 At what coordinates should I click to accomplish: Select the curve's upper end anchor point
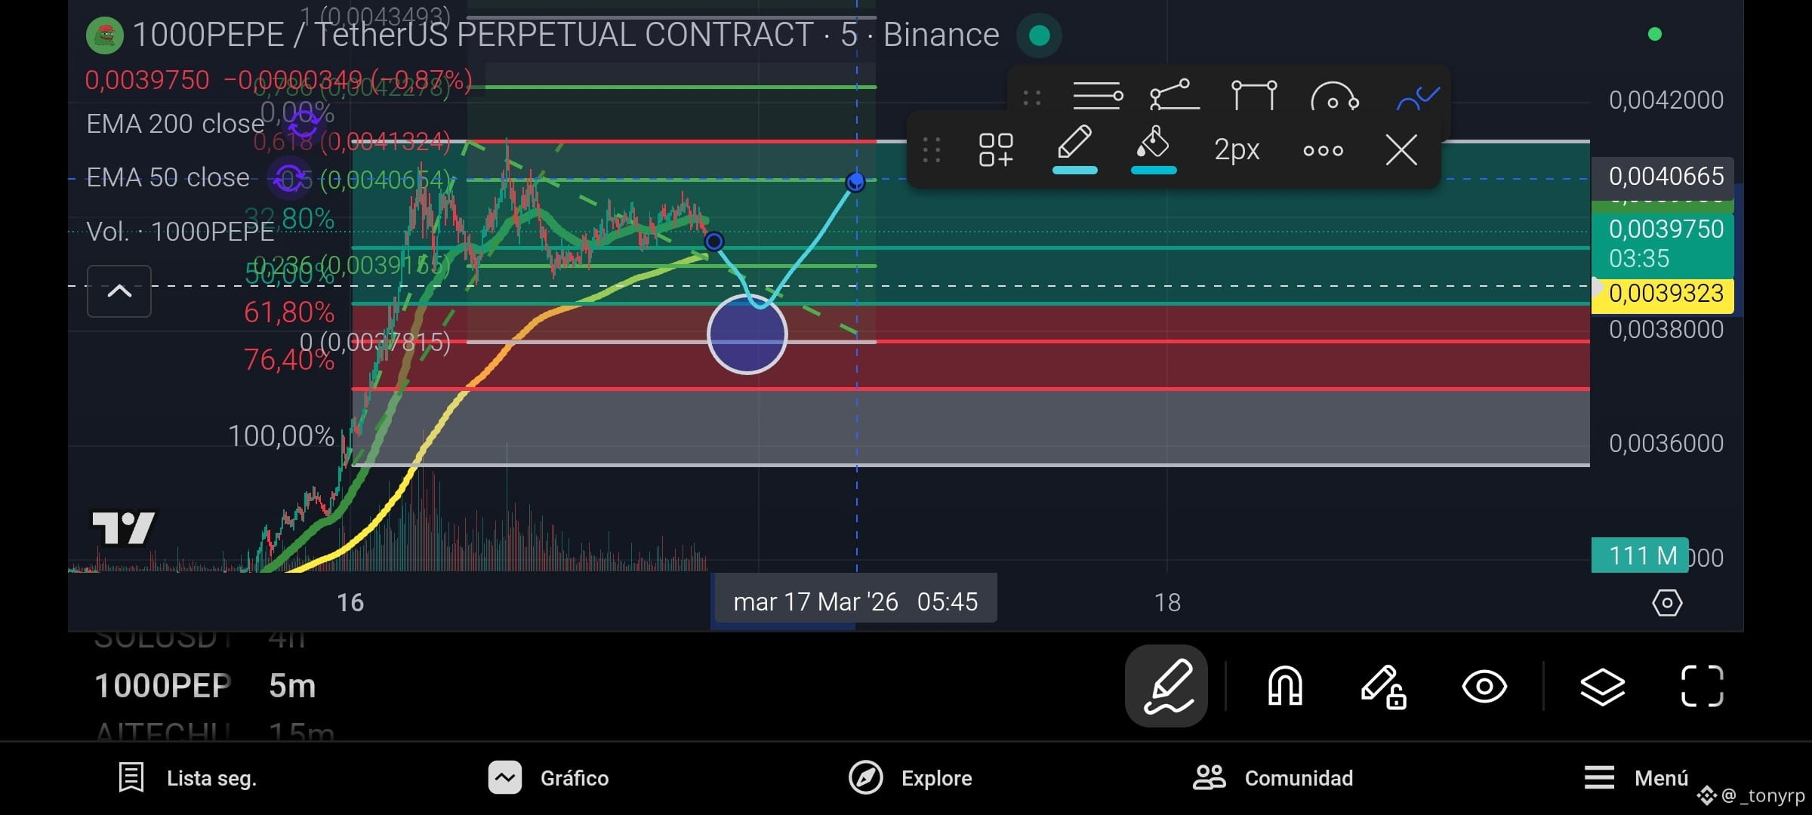pos(855,182)
